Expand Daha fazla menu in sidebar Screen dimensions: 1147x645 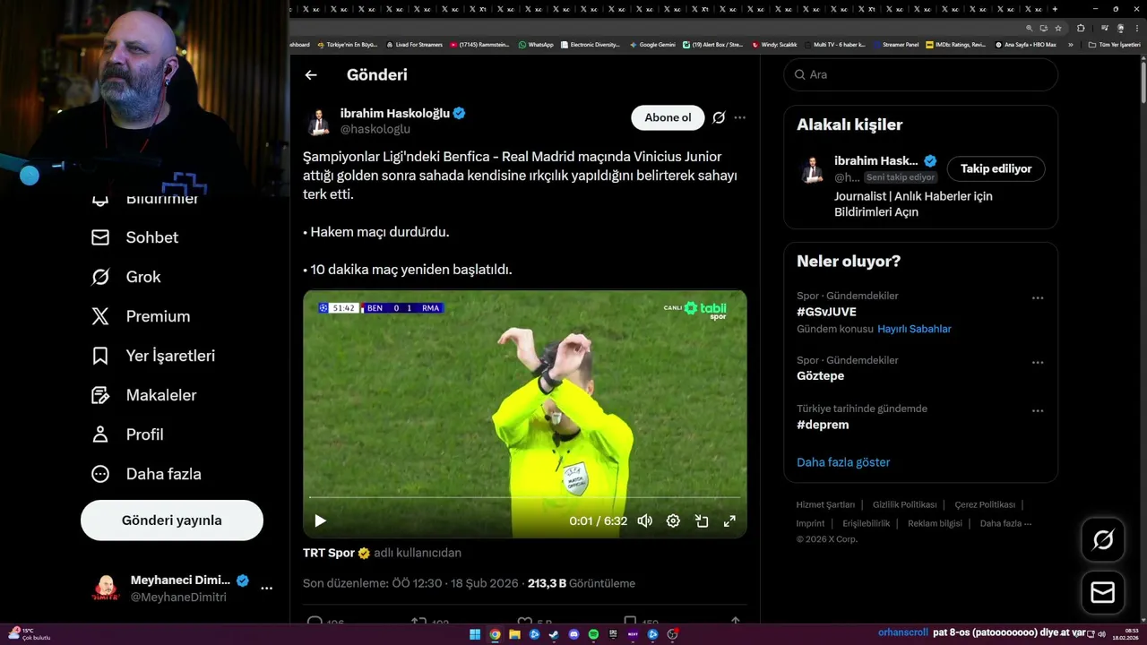tap(147, 474)
